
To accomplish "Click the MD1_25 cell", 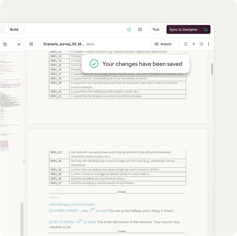I will (59, 174).
